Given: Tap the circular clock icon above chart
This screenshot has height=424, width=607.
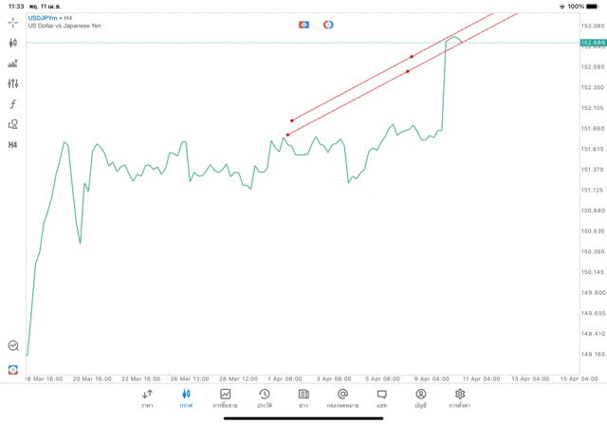Looking at the screenshot, I should (328, 25).
